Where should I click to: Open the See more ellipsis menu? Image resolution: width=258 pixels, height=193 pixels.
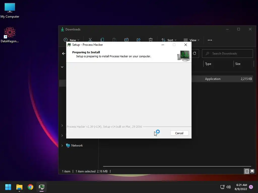pos(210,40)
